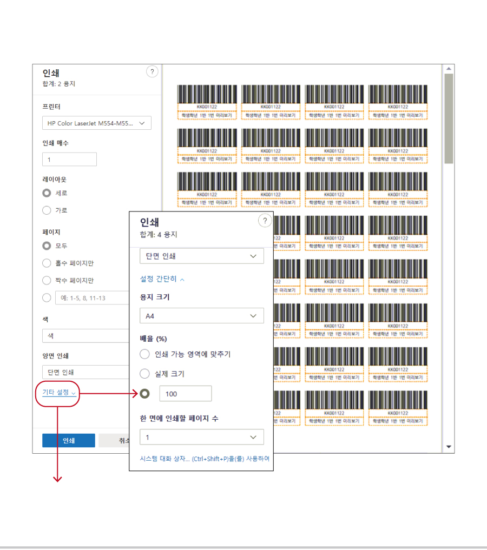This screenshot has height=550, width=487.
Task: Click the first barcode label in preview
Action: [207, 102]
